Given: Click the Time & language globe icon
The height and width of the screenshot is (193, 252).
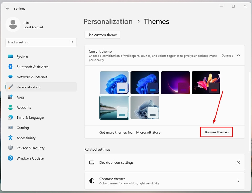Looking at the screenshot, I should pos(10,117).
